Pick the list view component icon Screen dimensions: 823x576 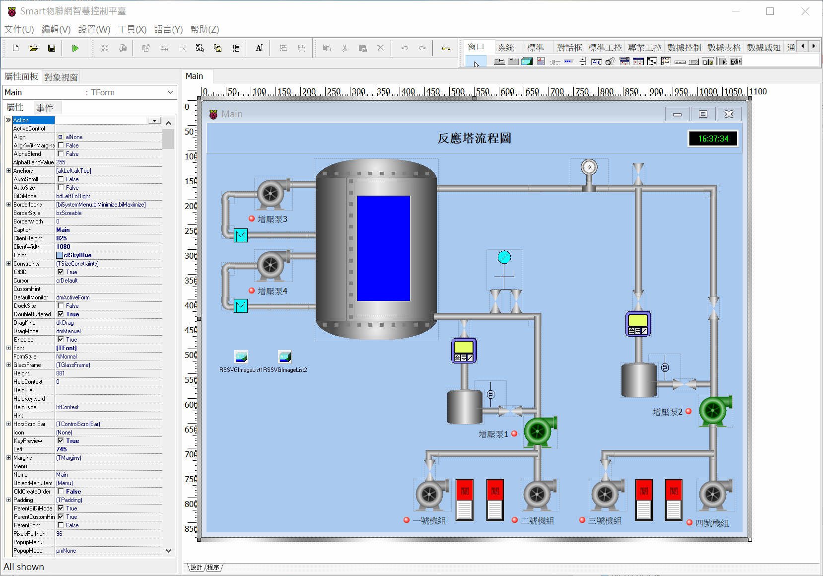(x=666, y=62)
